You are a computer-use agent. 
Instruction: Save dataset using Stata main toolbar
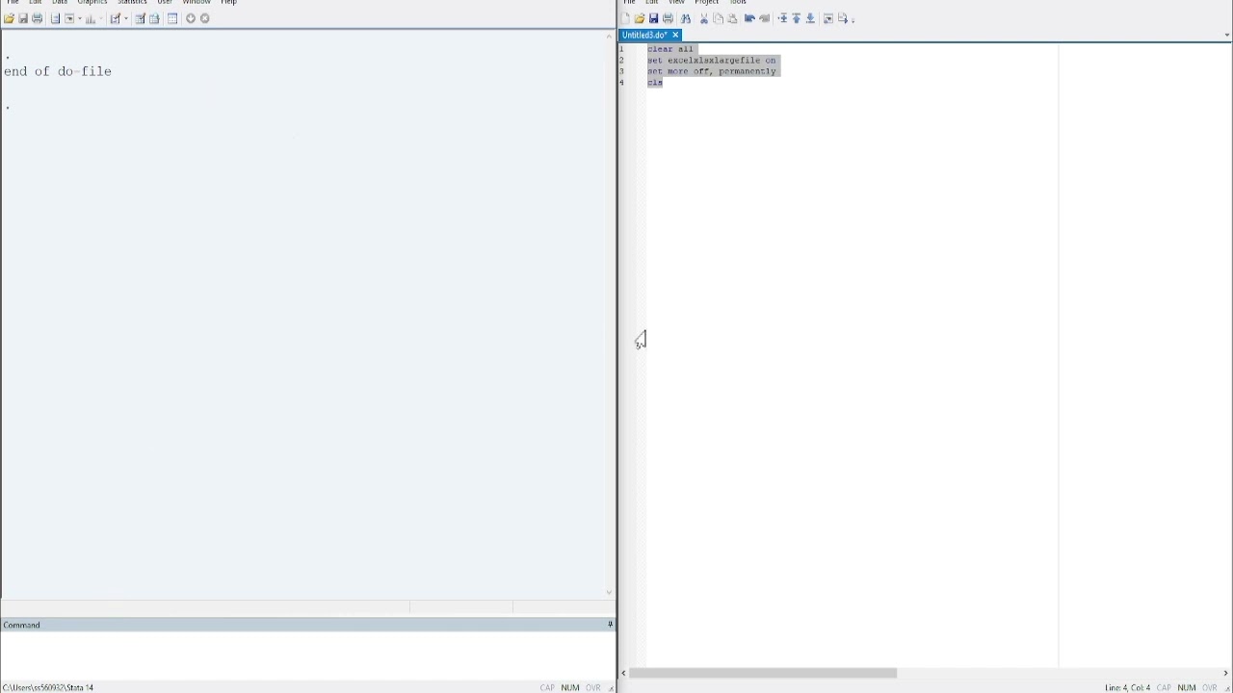[23, 18]
